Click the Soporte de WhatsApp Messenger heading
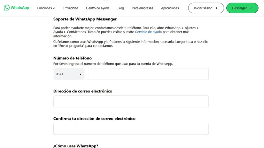 coord(85,19)
